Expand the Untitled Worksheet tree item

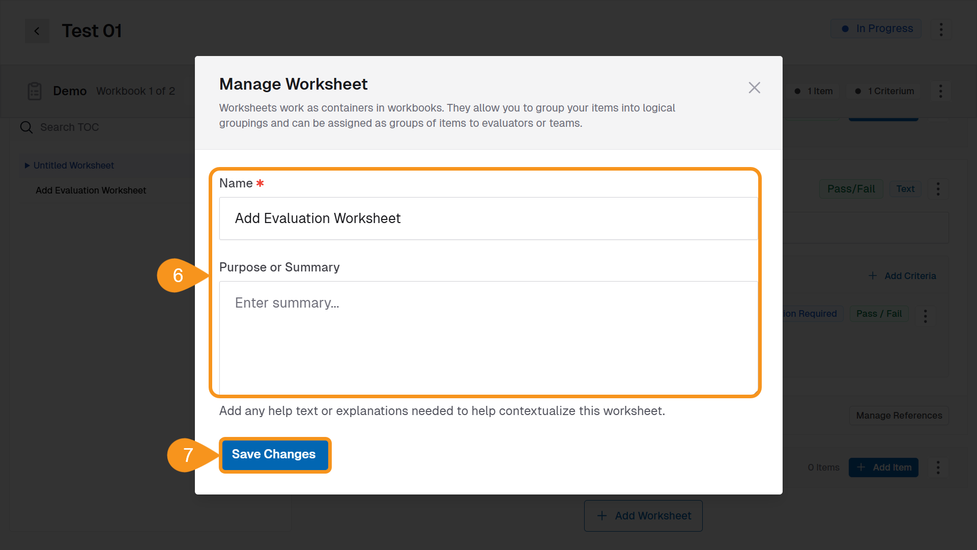(x=27, y=165)
